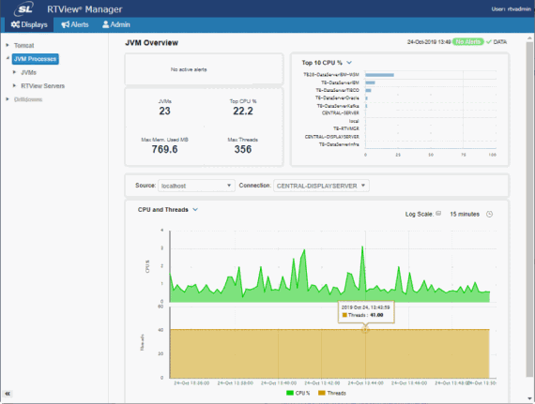This screenshot has height=404, width=535.
Task: Toggle the Log Scale checkbox
Action: pyautogui.click(x=438, y=214)
